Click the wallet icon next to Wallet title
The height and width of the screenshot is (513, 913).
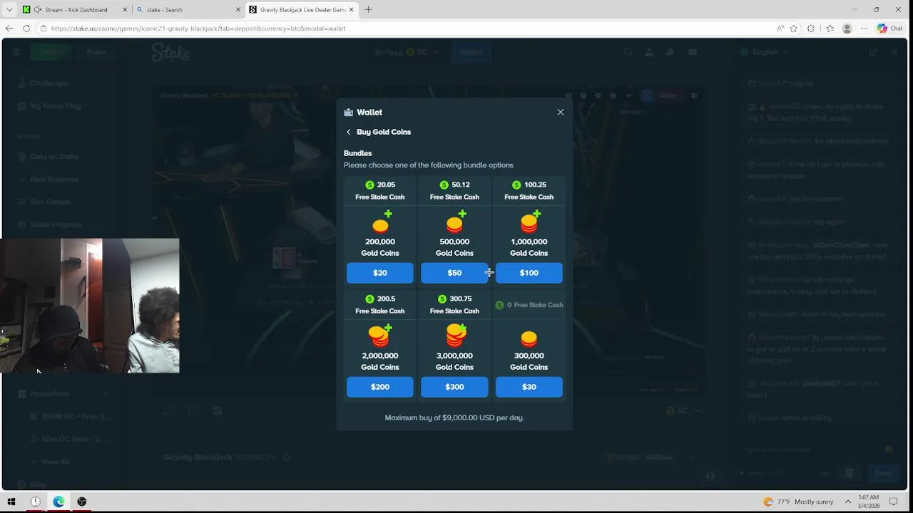click(x=348, y=113)
